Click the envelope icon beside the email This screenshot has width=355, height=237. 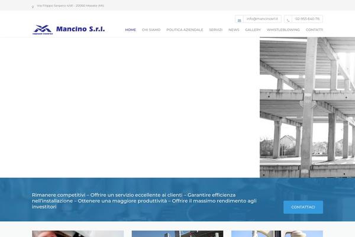(x=239, y=20)
